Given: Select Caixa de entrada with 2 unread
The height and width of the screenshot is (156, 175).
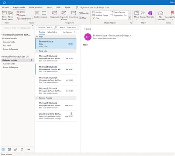Looking at the screenshot, I should [17, 60].
